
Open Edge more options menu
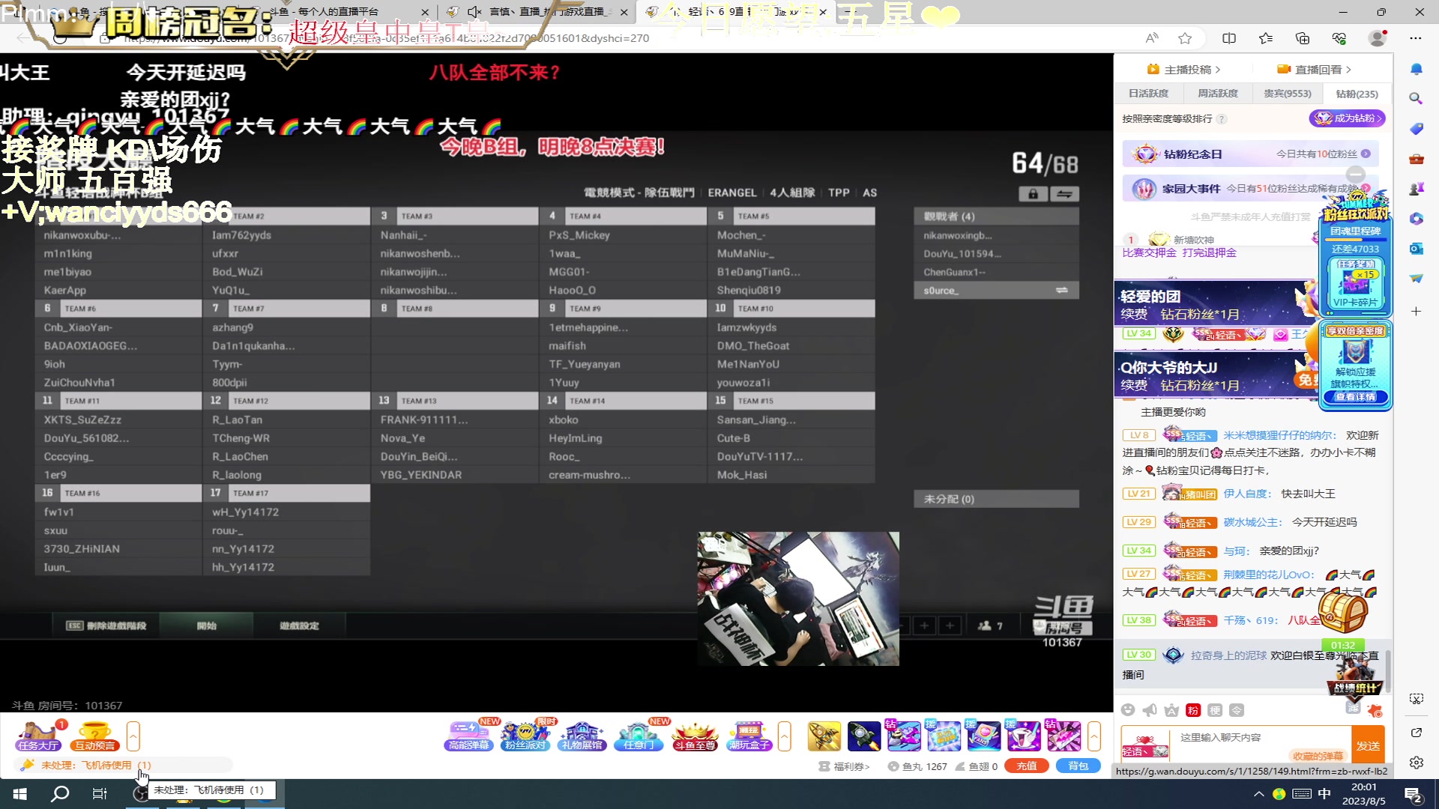1416,38
